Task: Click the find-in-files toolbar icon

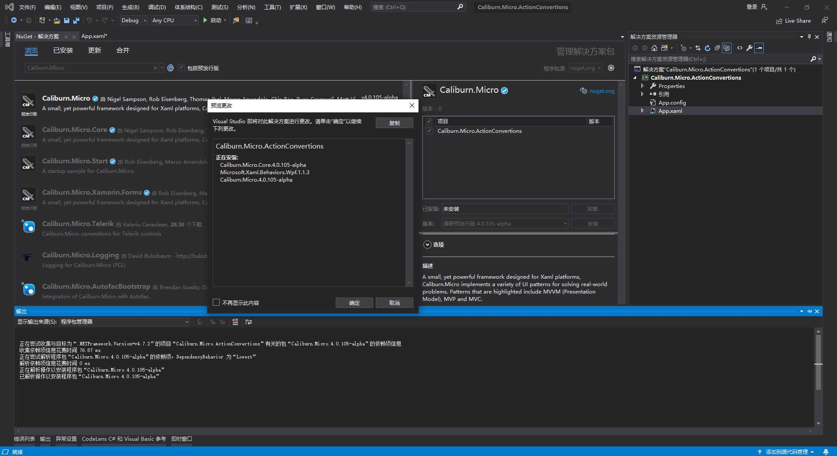Action: pos(236,20)
